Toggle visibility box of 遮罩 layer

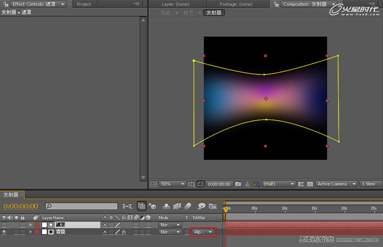(4, 225)
